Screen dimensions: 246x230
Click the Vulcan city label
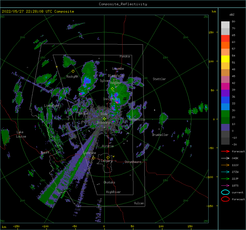pos(139,203)
